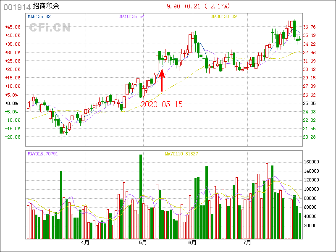The height and width of the screenshot is (252, 336).
Task: Click the stock code 001914
Action: click(17, 7)
